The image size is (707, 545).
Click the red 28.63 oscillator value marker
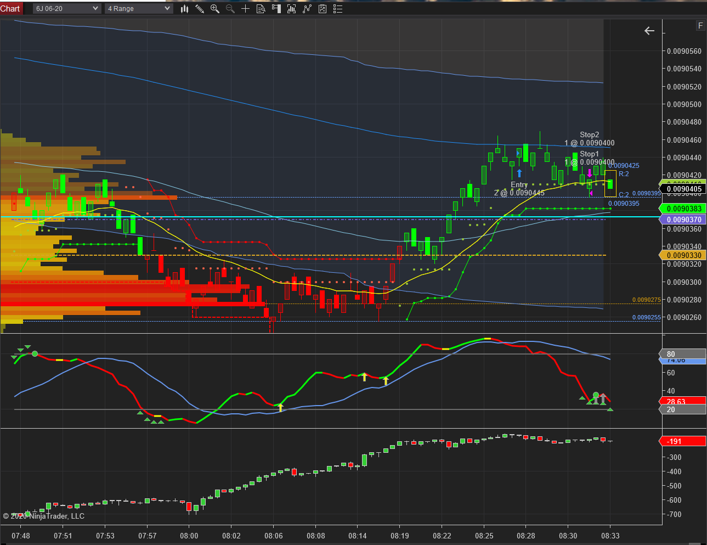tap(682, 401)
